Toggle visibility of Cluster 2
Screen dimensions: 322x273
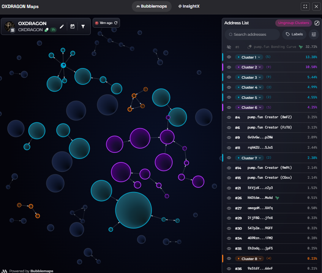(229, 67)
